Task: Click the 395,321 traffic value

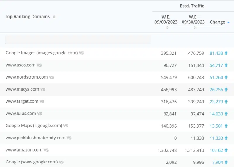Action: pos(169,53)
